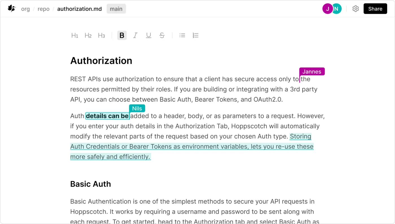This screenshot has width=395, height=224.
Task: Apply strikethrough formatting
Action: pos(162,35)
